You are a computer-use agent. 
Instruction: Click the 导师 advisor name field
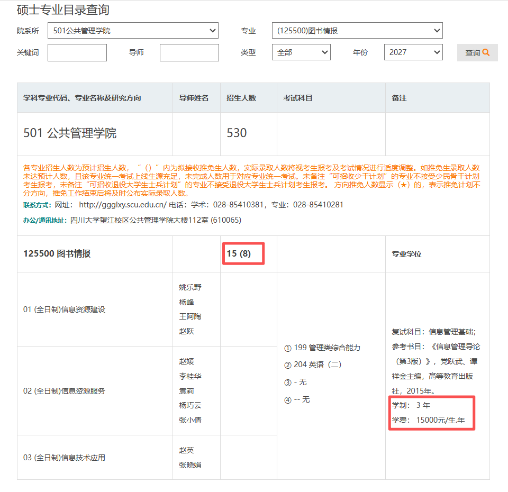point(189,52)
